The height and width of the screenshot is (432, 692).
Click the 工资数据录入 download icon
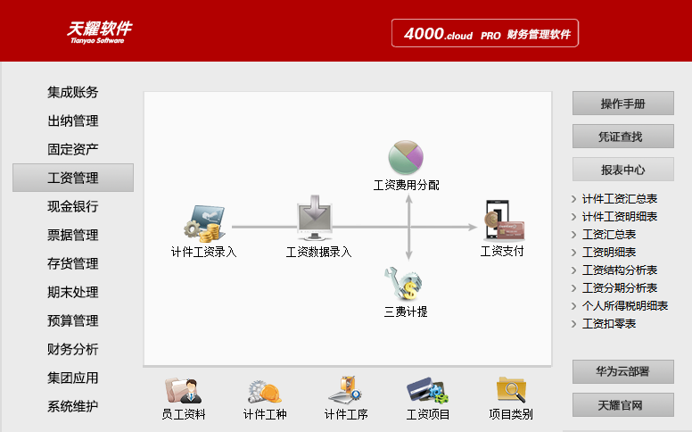pos(318,217)
